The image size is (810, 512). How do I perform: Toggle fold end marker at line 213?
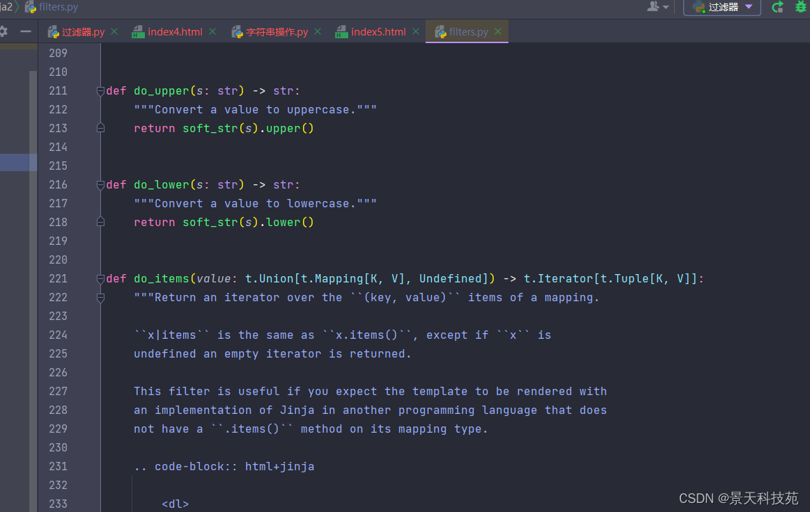[x=101, y=128]
